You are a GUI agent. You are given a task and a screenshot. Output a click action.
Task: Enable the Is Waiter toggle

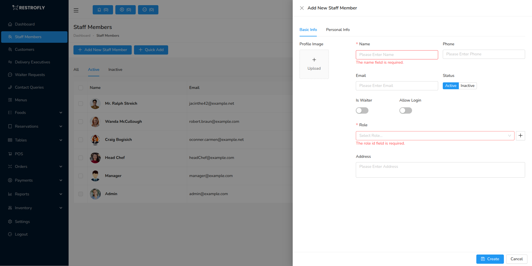[x=362, y=110]
